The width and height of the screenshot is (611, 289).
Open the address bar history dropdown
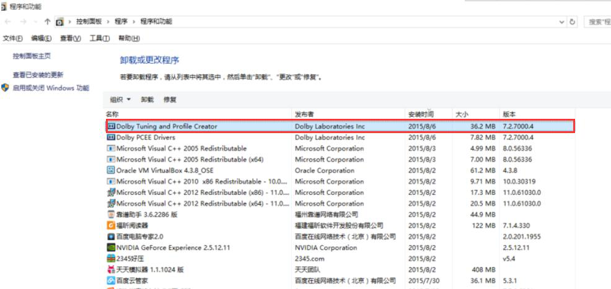click(x=561, y=22)
